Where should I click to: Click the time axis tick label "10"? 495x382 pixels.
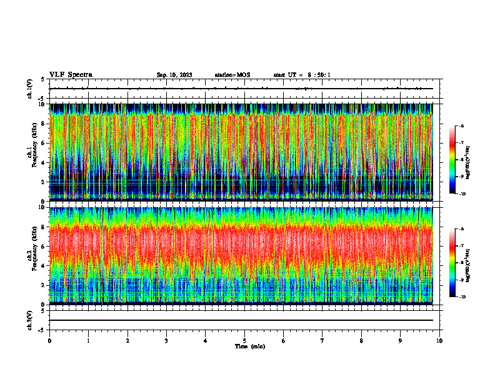[x=439, y=341]
